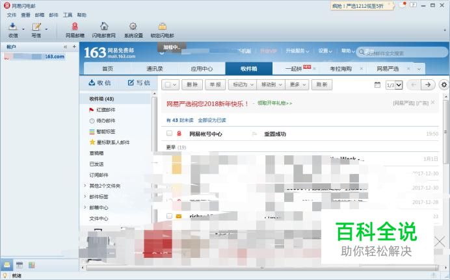
Task: Collapse the account panel with double chevron
Action: (x=66, y=47)
